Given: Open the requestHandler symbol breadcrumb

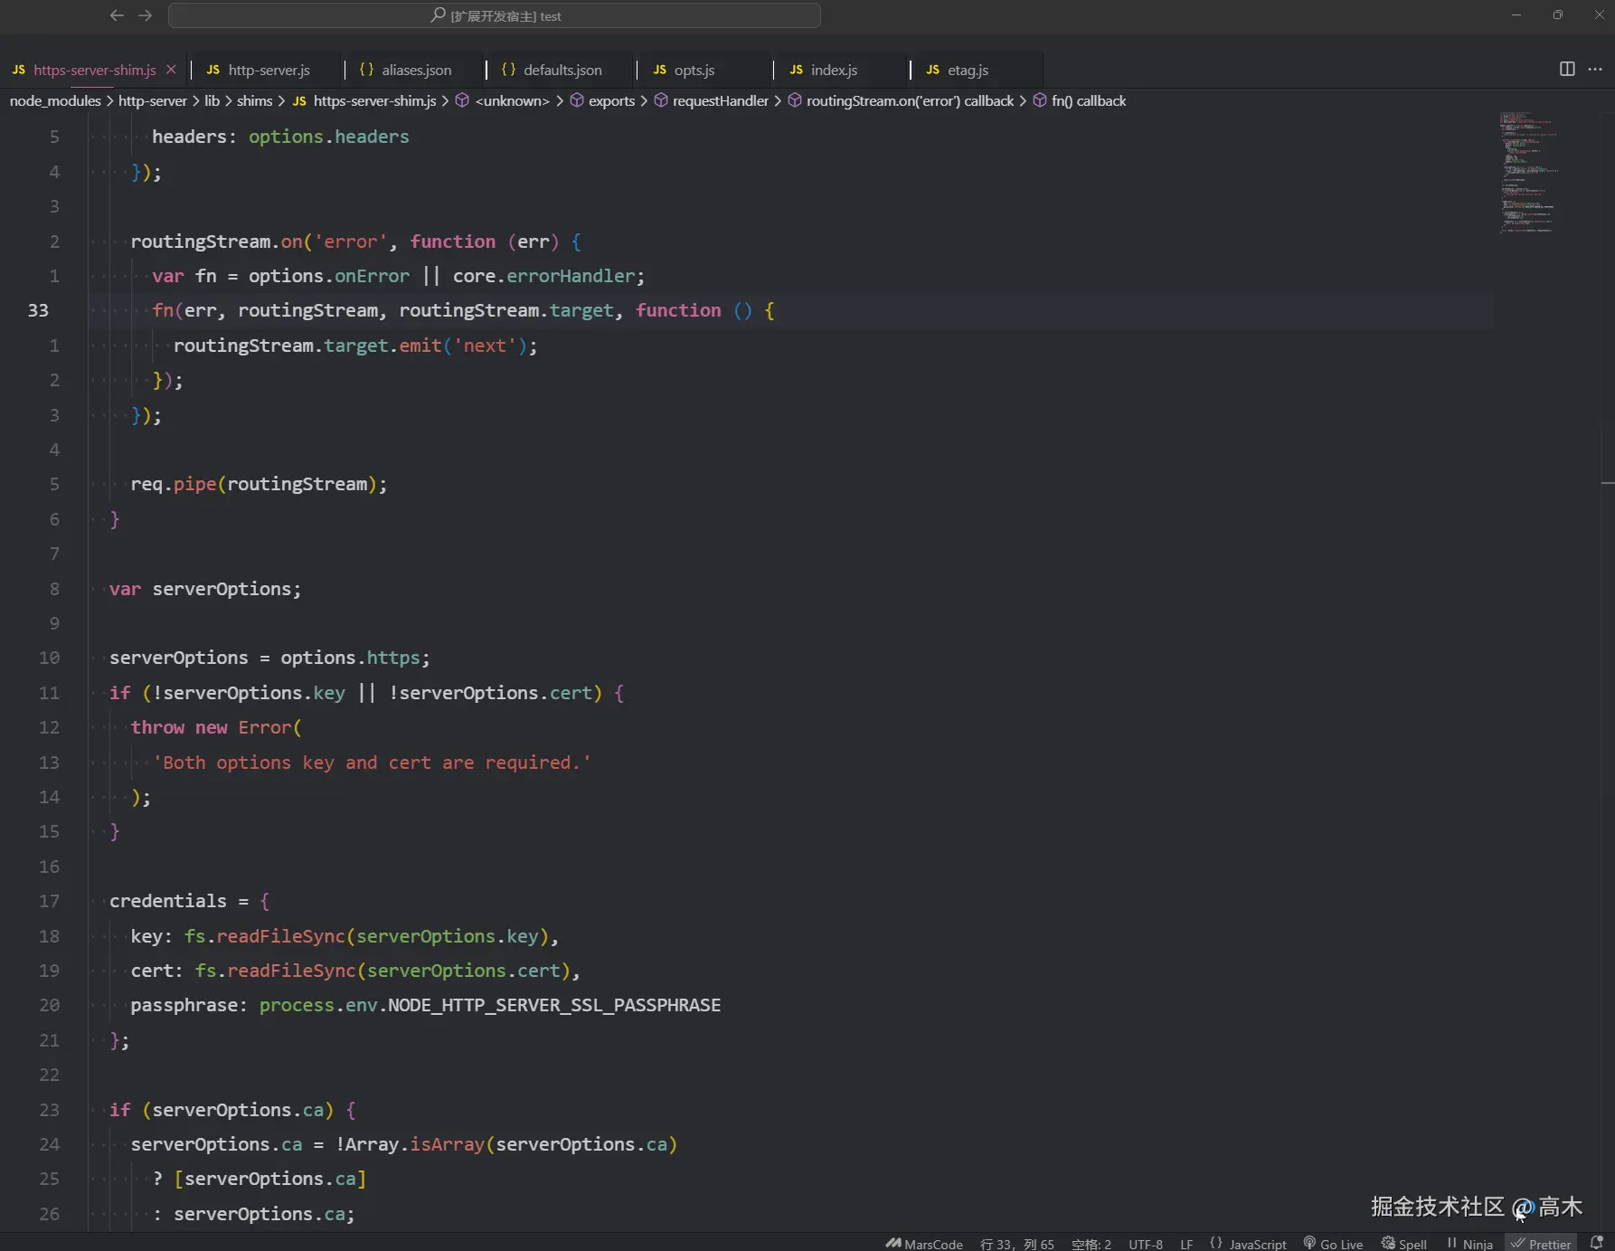Looking at the screenshot, I should tap(712, 100).
